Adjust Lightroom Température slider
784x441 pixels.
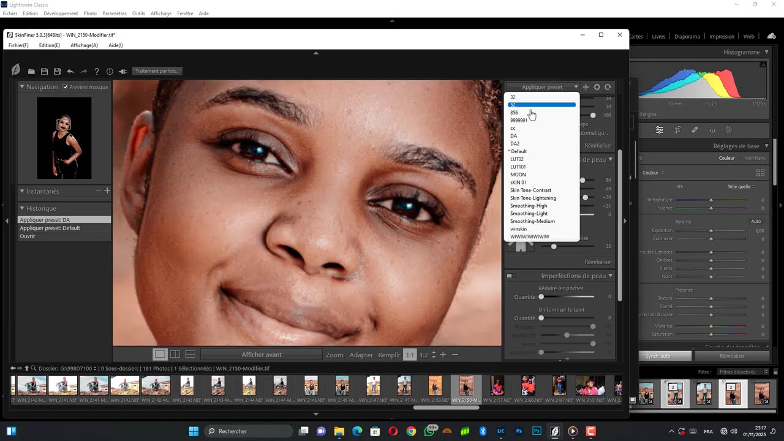(x=710, y=200)
